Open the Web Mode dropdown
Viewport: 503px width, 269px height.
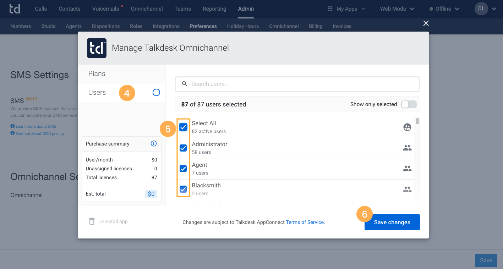[397, 9]
